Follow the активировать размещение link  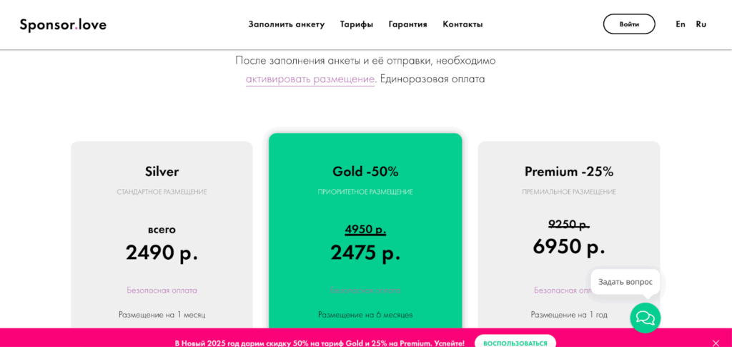click(310, 79)
